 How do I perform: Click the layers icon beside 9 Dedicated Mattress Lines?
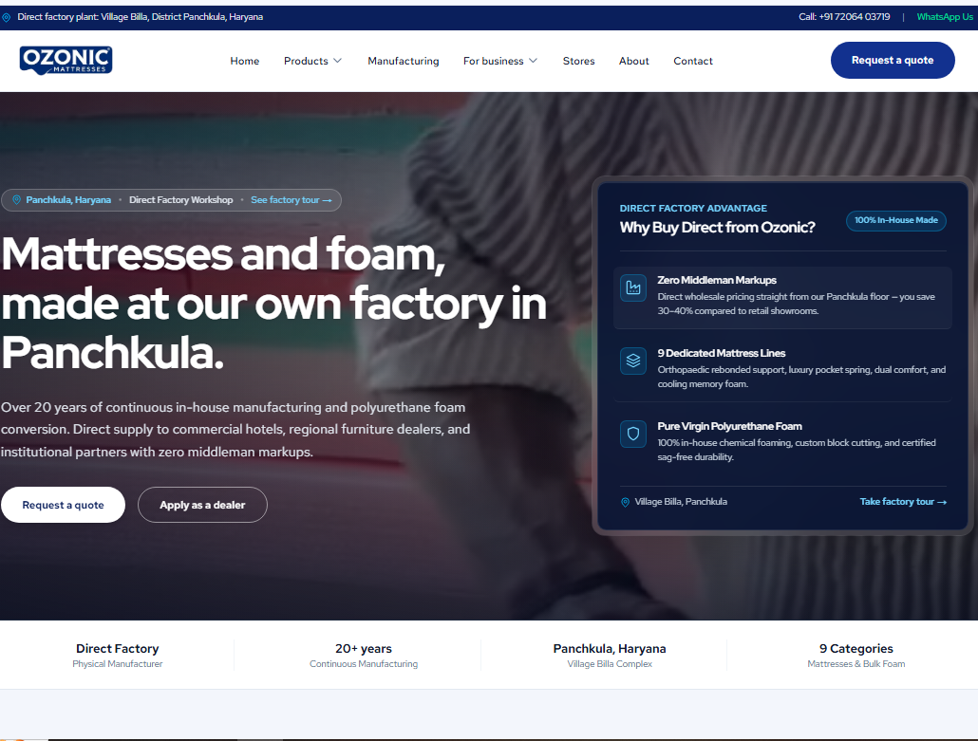(x=633, y=361)
